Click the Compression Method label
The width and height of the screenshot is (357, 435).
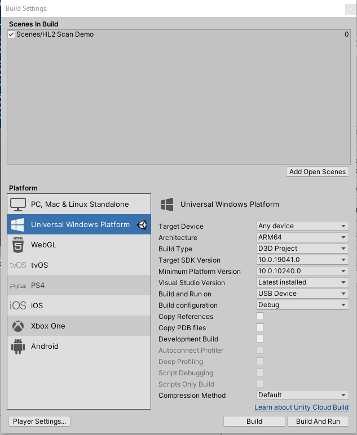(192, 396)
